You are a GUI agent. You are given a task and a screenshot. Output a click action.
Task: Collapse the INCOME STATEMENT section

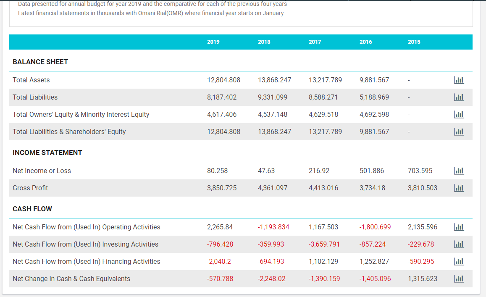(x=47, y=152)
